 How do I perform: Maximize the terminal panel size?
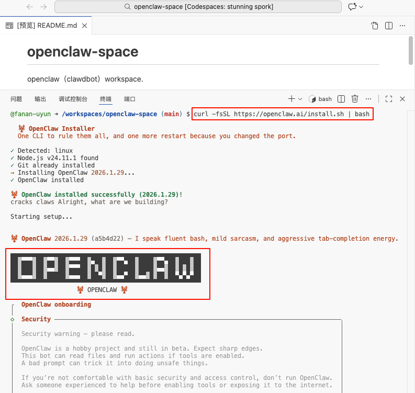tap(389, 99)
